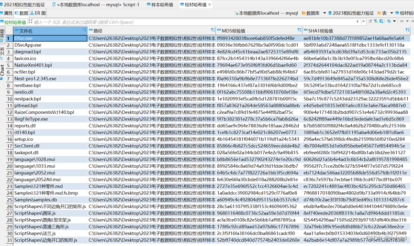The width and height of the screenshot is (414, 246).
Task: Close the 检材哈希值 tab
Action: [210, 4]
